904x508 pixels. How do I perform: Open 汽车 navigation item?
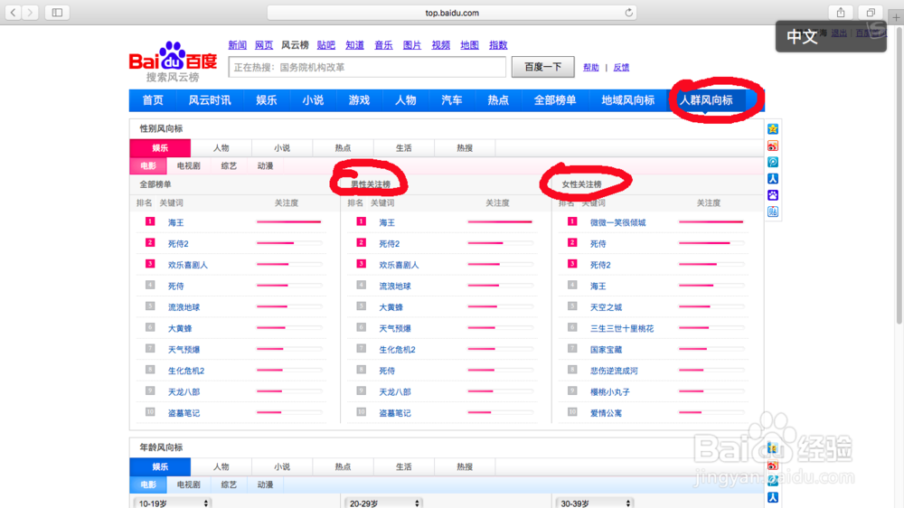[x=451, y=100]
